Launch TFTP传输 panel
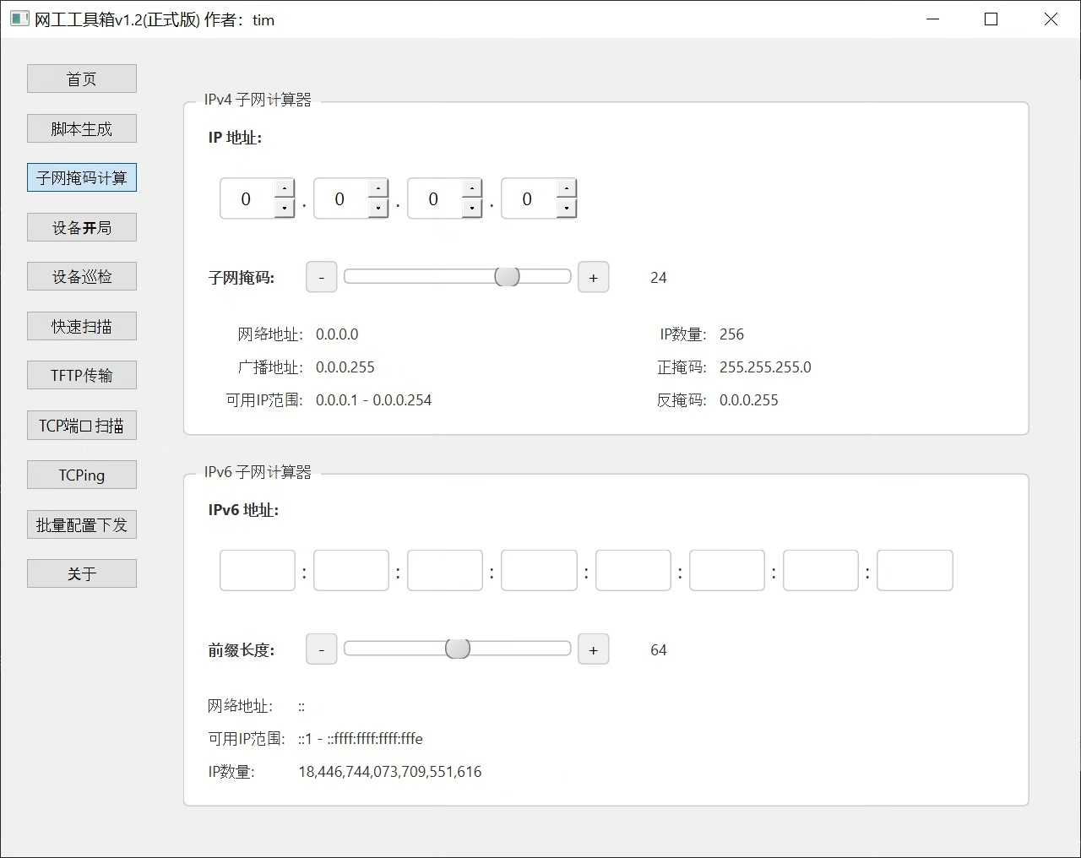This screenshot has width=1081, height=858. click(x=82, y=376)
